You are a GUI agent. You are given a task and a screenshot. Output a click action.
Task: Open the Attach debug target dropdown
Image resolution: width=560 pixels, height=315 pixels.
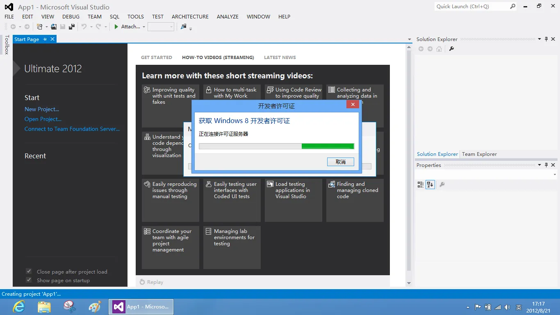(144, 27)
